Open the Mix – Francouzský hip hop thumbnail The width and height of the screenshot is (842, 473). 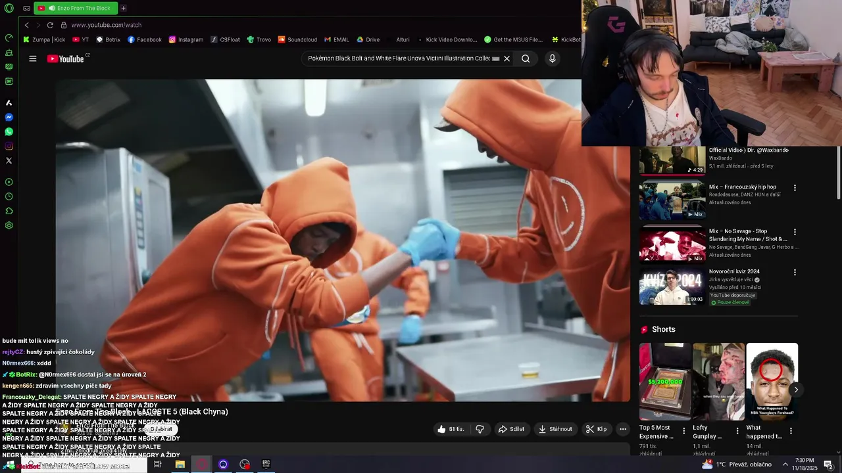pyautogui.click(x=672, y=201)
